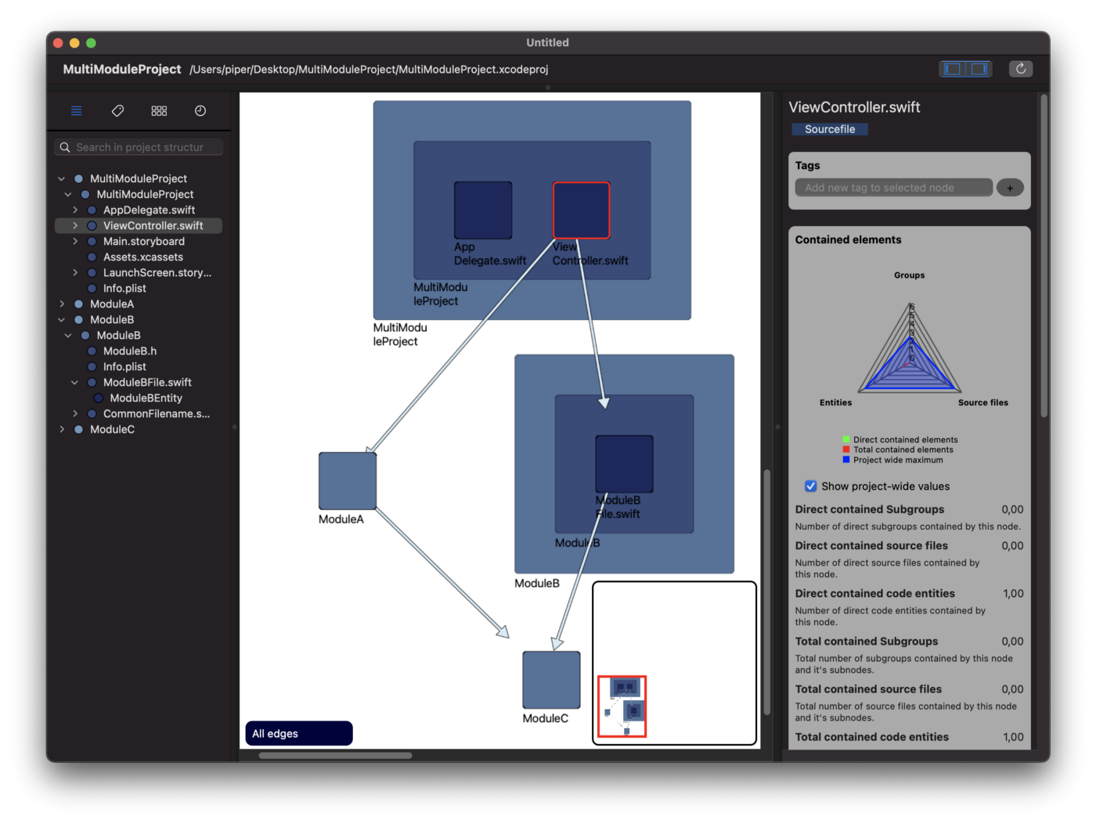Screen dimensions: 1096x823
Task: Expand the AppDelegate.swift tree chevron
Action: 75,210
